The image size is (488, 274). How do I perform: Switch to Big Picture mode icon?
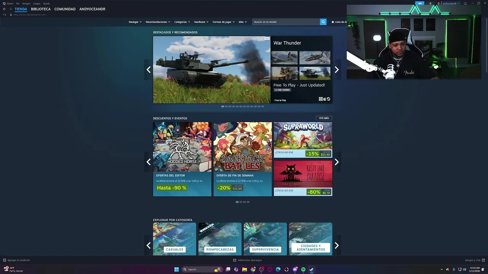465,3
